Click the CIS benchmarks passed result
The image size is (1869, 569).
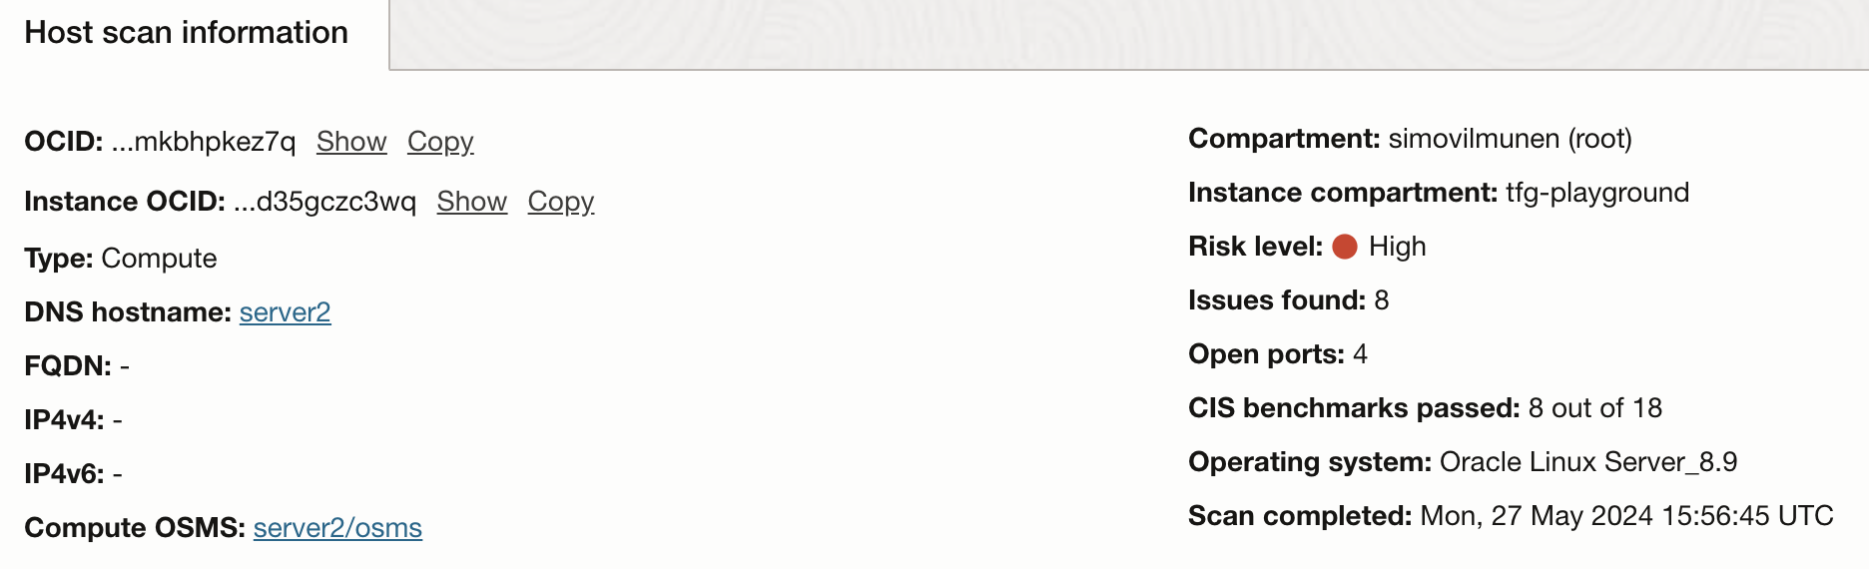1595,408
